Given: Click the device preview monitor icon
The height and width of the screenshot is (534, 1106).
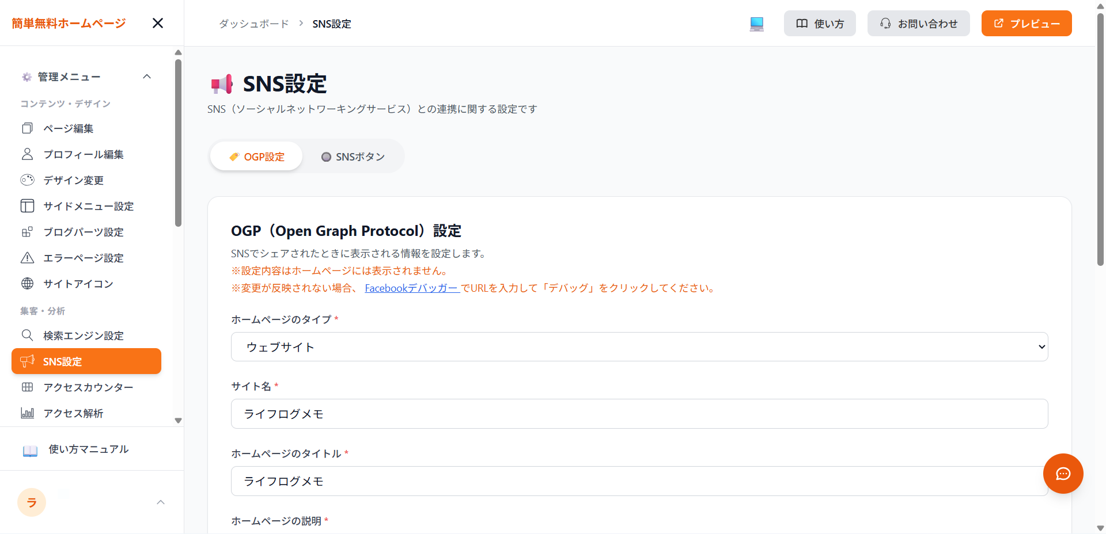Looking at the screenshot, I should pyautogui.click(x=757, y=24).
